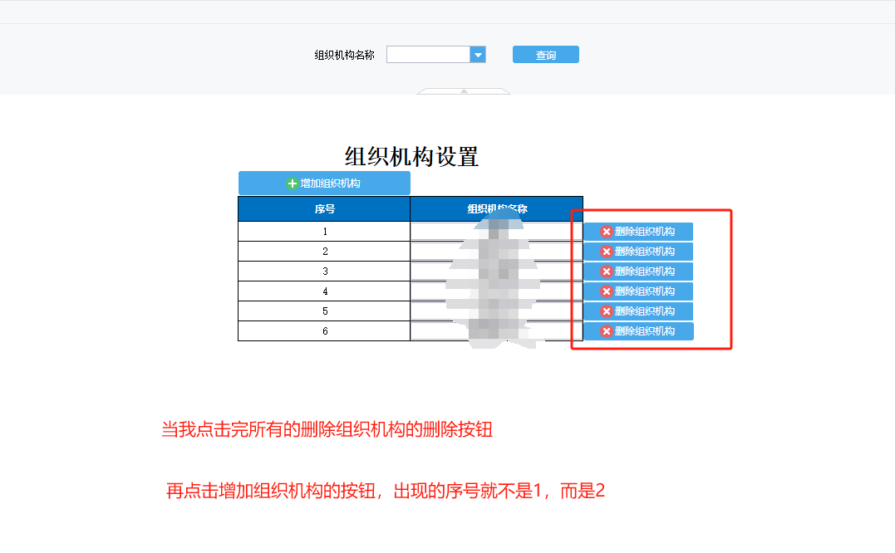This screenshot has width=895, height=553.
Task: Click the 序号 column header
Action: click(324, 208)
